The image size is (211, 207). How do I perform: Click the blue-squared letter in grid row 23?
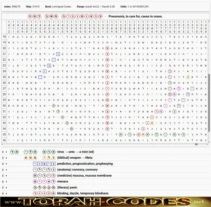point(49,65)
